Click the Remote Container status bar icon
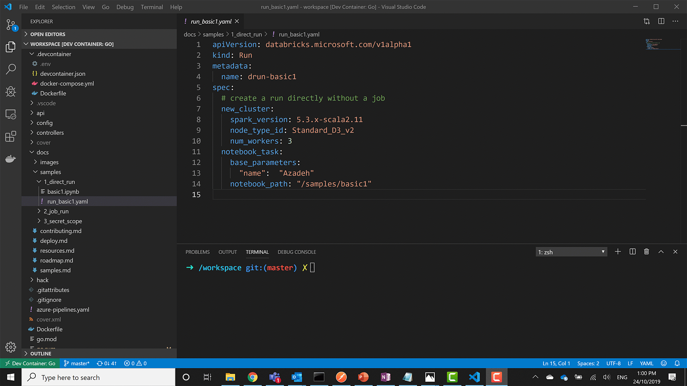Viewport: 687px width, 386px height. [x=30, y=363]
